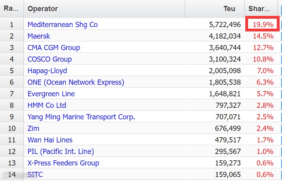
Task: Select Teu value 3,640,744
Action: click(x=225, y=48)
